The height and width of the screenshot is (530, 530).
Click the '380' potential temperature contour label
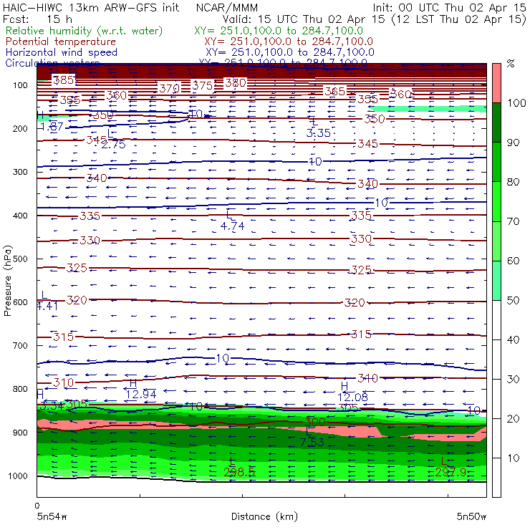pyautogui.click(x=236, y=83)
